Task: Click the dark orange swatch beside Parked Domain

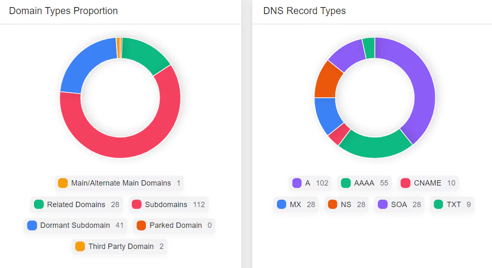Action: (x=141, y=225)
